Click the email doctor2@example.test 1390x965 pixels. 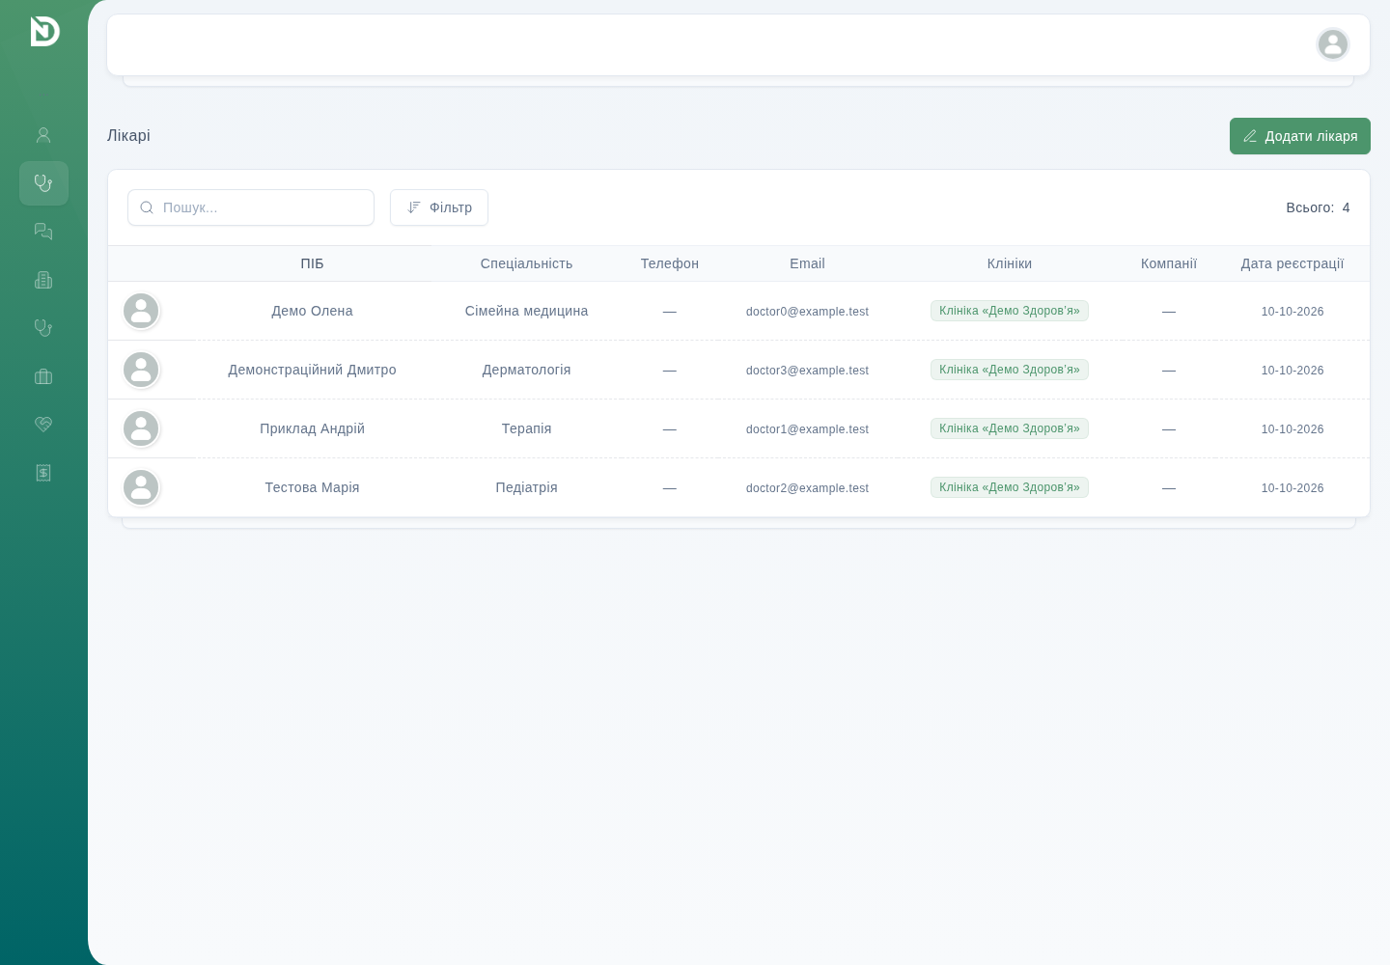point(807,488)
